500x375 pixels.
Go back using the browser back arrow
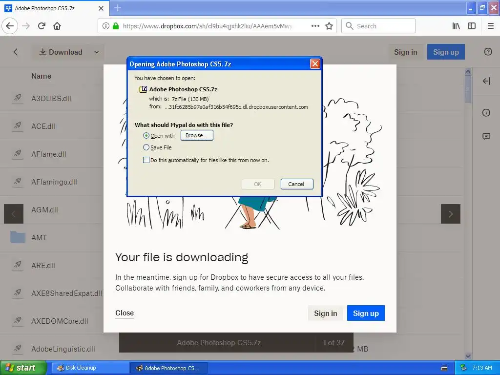click(10, 26)
